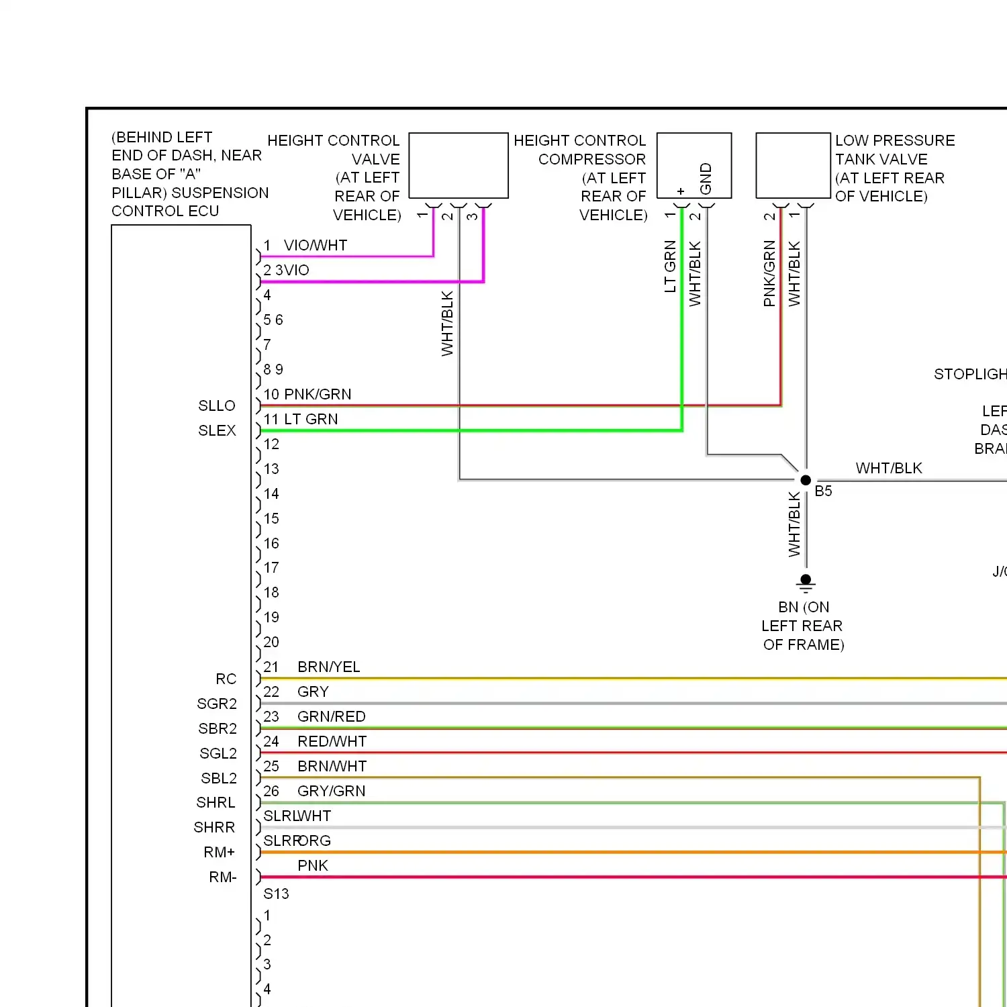Click ECU pin number 15
Viewport: 1007px width, 1007px height.
point(271,518)
